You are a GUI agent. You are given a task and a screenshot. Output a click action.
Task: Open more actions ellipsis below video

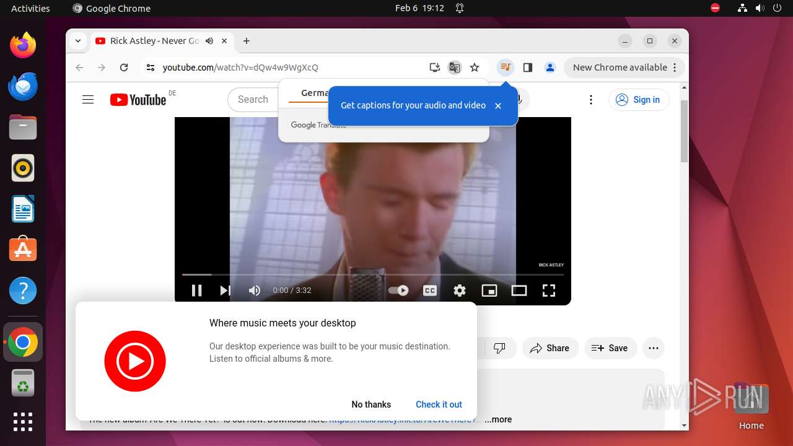point(654,348)
